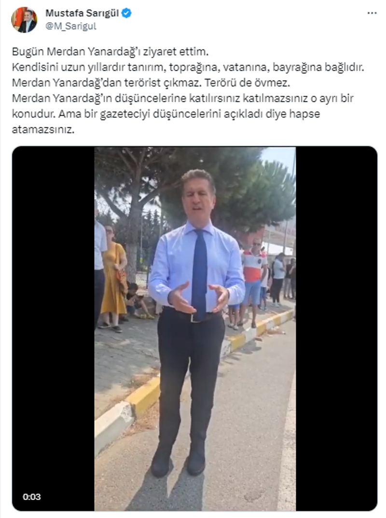Click the blue verified badge
Image resolution: width=386 pixels, height=518 pixels.
pyautogui.click(x=126, y=13)
